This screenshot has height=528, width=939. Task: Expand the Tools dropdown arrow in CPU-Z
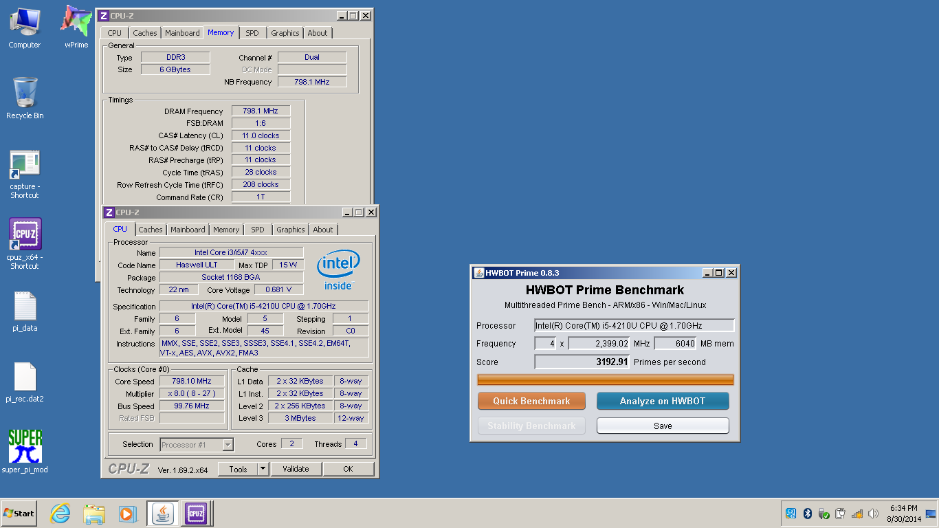263,469
